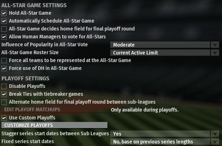
Task: Enable Force all teams to be represented
Action: coord(4,61)
